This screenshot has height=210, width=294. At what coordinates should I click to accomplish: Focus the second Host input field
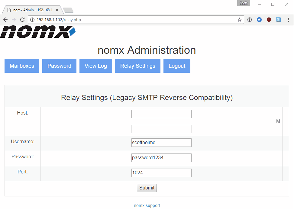tap(161, 129)
